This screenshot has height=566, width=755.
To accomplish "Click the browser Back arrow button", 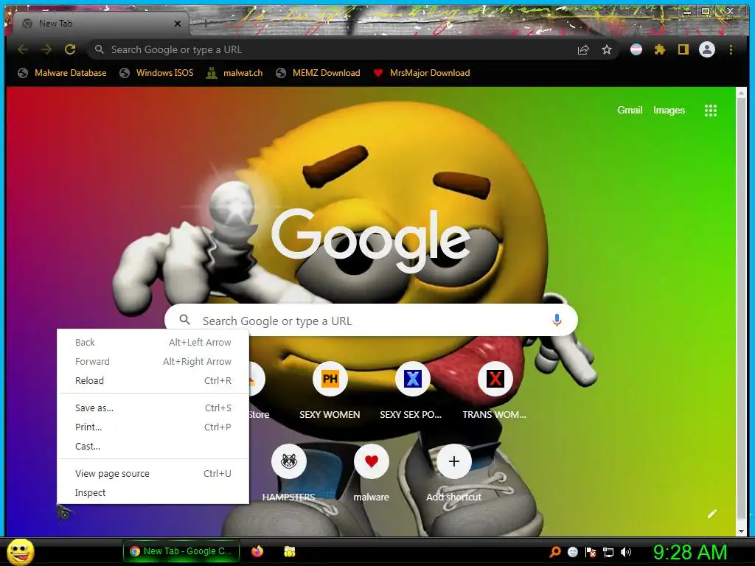I will [x=23, y=49].
